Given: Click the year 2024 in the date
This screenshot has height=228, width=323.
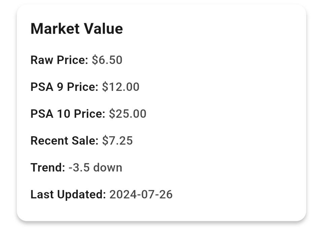Looking at the screenshot, I should 120,194.
